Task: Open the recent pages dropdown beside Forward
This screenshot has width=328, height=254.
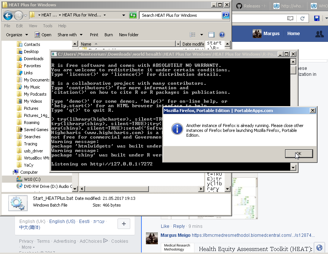Action: click(x=25, y=15)
